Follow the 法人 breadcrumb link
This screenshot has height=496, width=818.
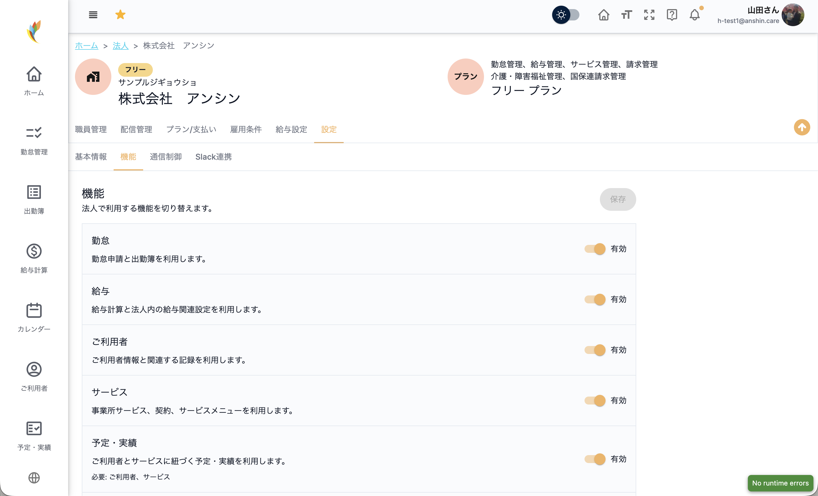click(120, 45)
